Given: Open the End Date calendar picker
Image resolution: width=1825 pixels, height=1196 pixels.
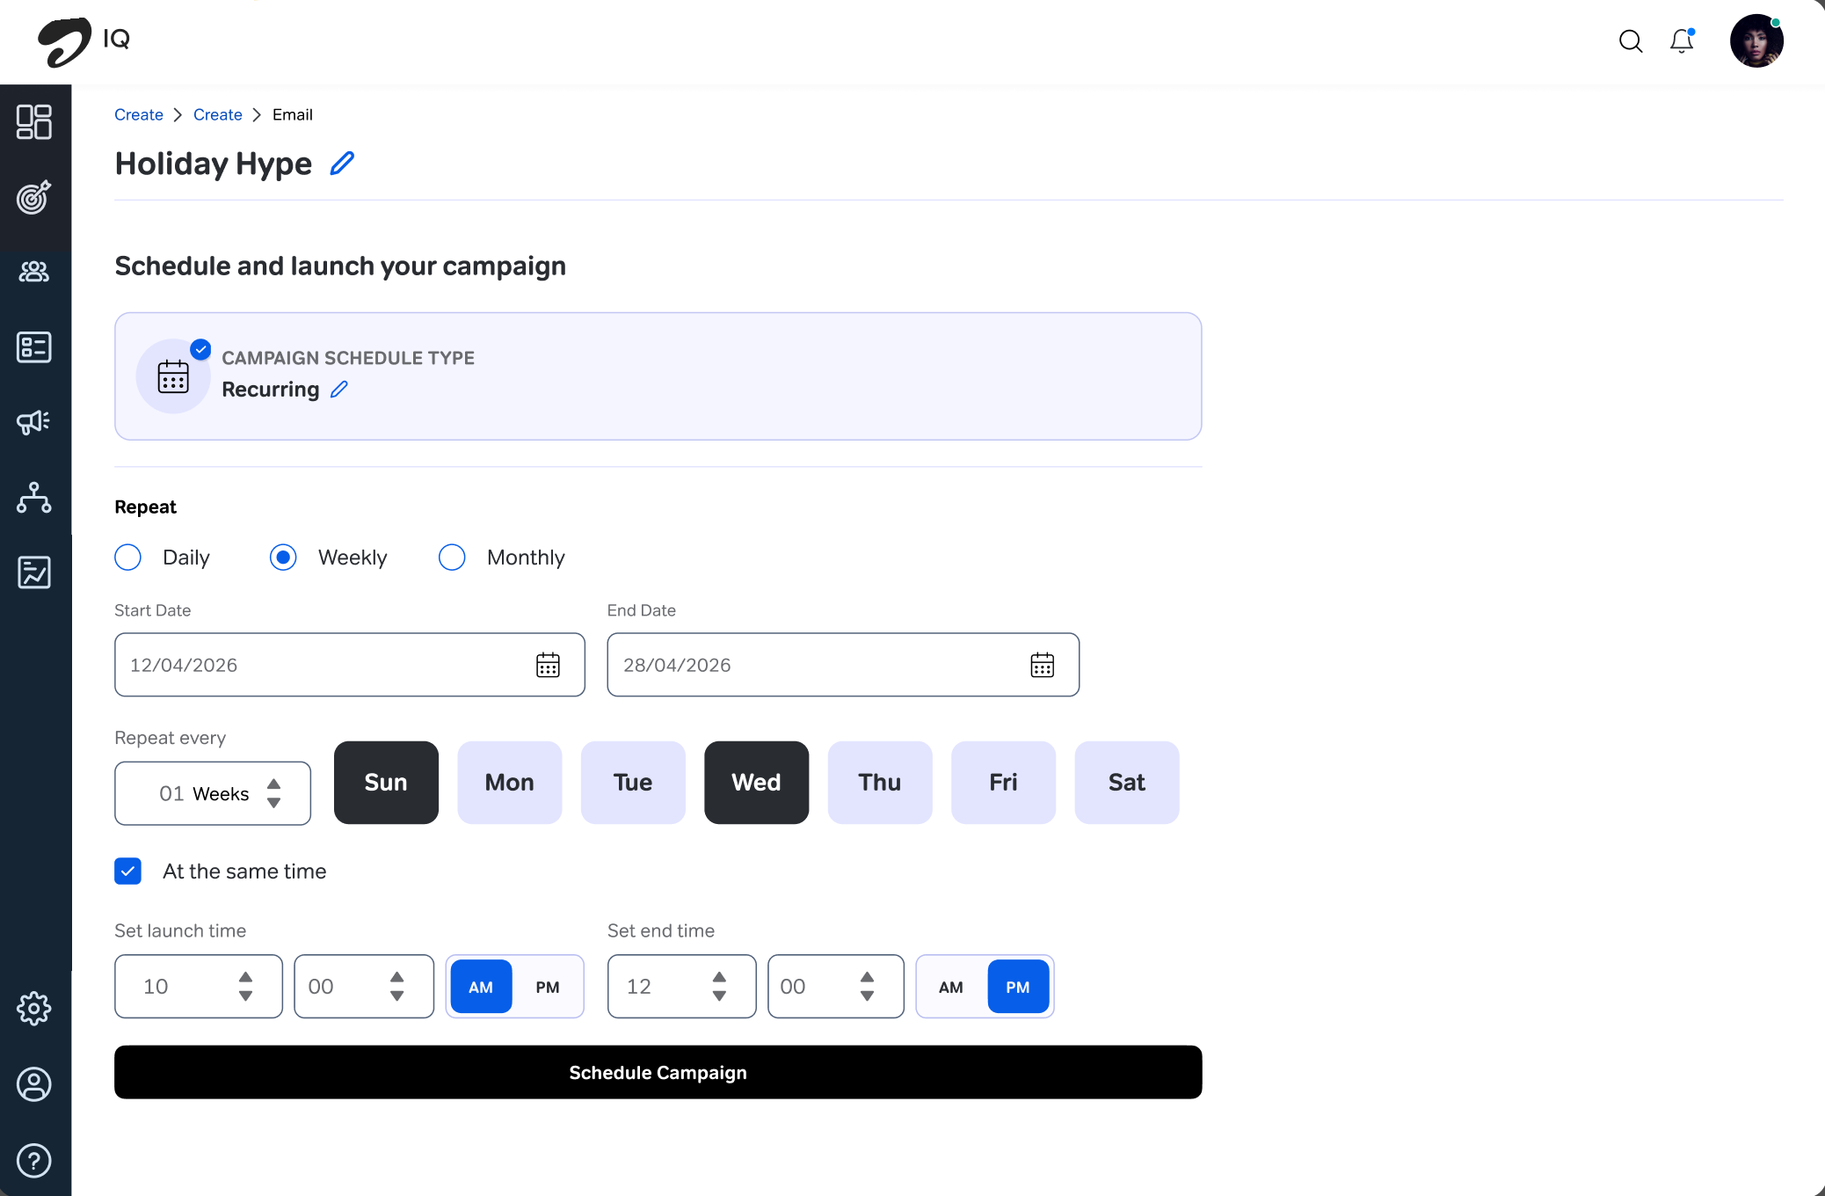Looking at the screenshot, I should pos(1043,665).
